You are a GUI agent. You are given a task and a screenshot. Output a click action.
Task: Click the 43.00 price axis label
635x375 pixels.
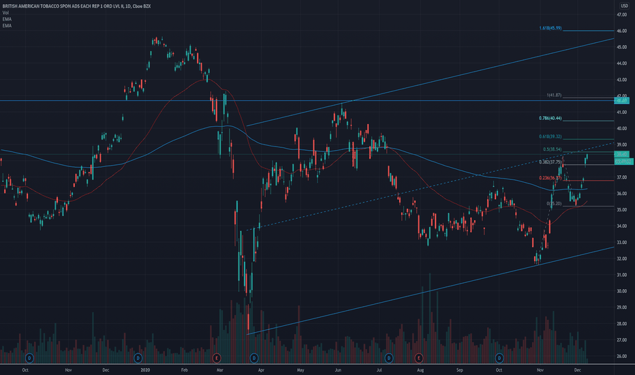tap(621, 80)
